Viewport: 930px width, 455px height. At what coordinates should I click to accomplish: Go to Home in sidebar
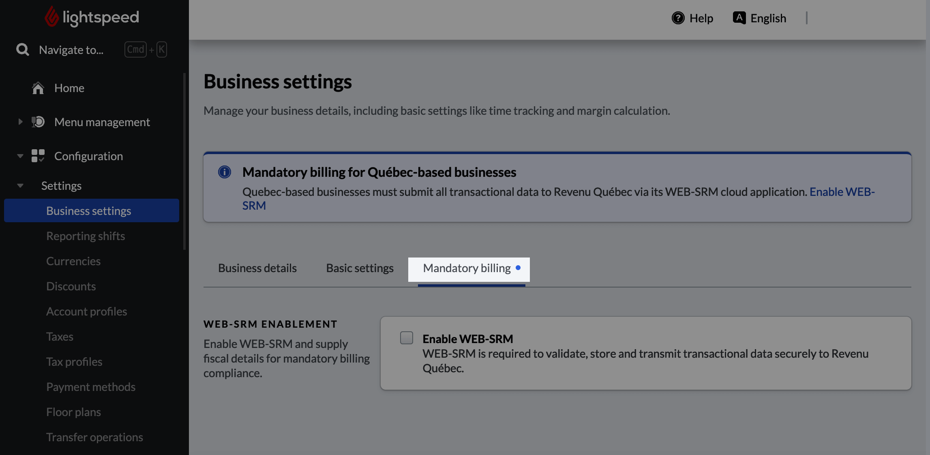[x=69, y=88]
